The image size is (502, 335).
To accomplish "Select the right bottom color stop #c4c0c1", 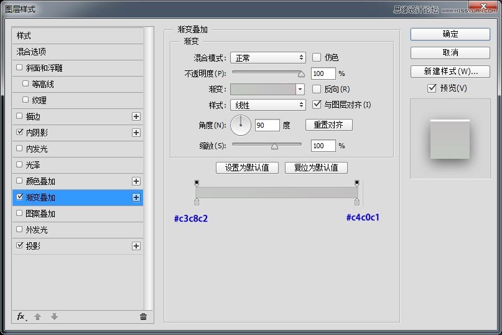I will 356,202.
